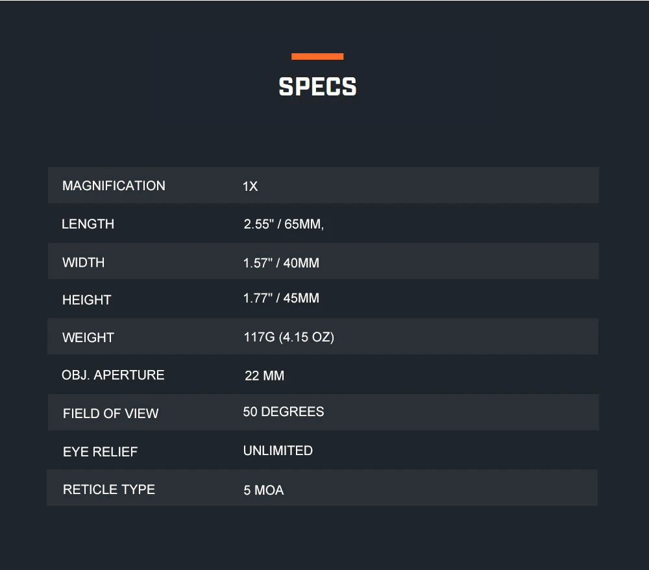649x570 pixels.
Task: Select the FIELD OF VIEW label
Action: point(110,413)
